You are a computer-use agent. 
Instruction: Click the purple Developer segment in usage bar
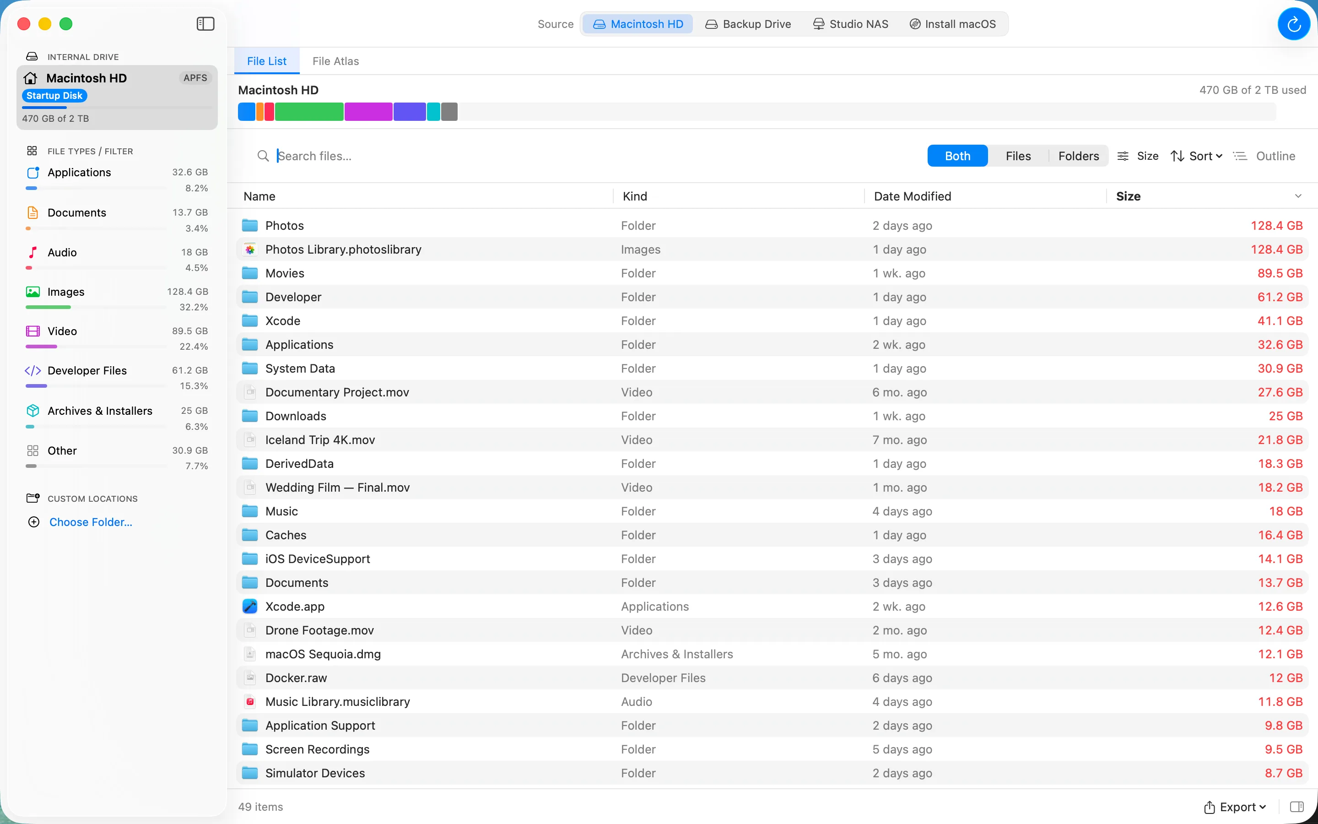coord(410,112)
